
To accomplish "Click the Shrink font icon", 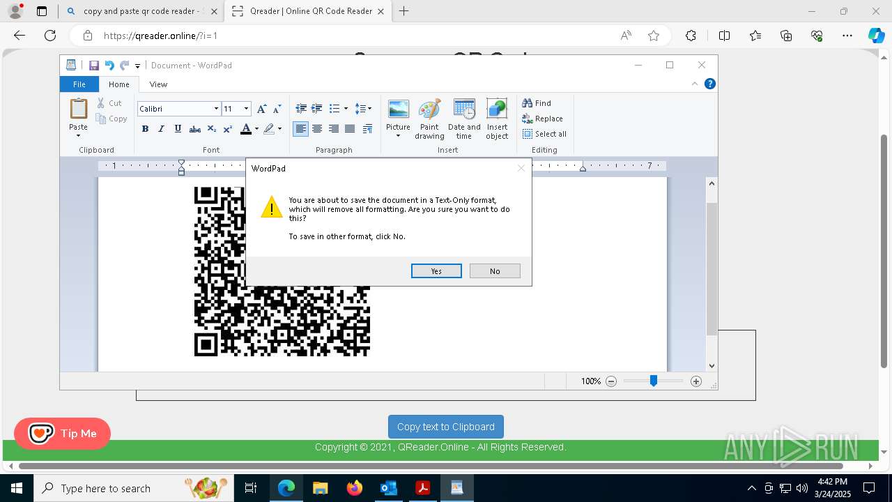I will [277, 109].
